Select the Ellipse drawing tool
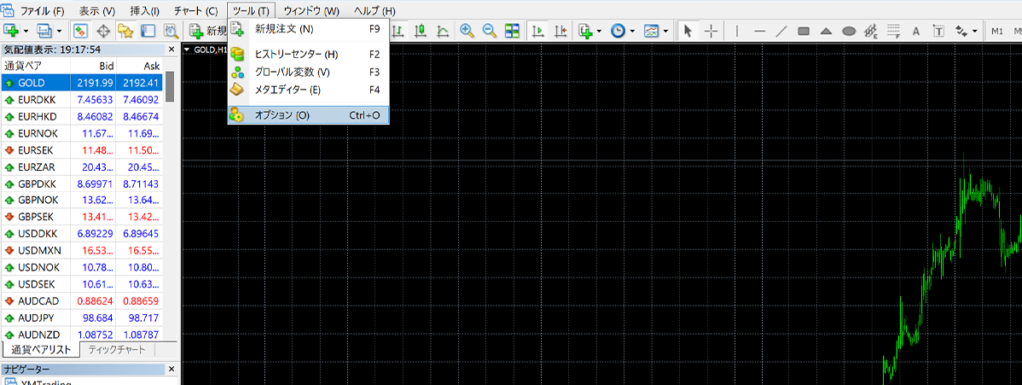Image resolution: width=1022 pixels, height=385 pixels. pyautogui.click(x=849, y=31)
